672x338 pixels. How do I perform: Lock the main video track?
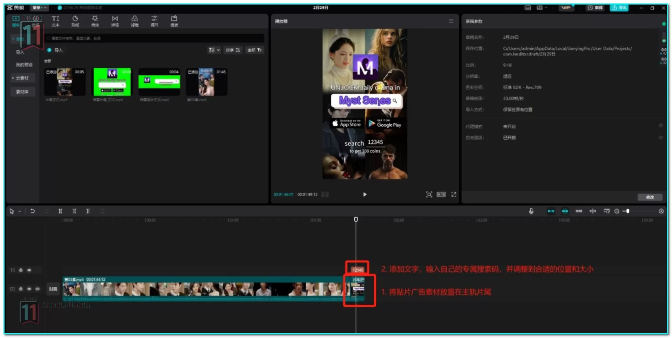click(x=21, y=289)
